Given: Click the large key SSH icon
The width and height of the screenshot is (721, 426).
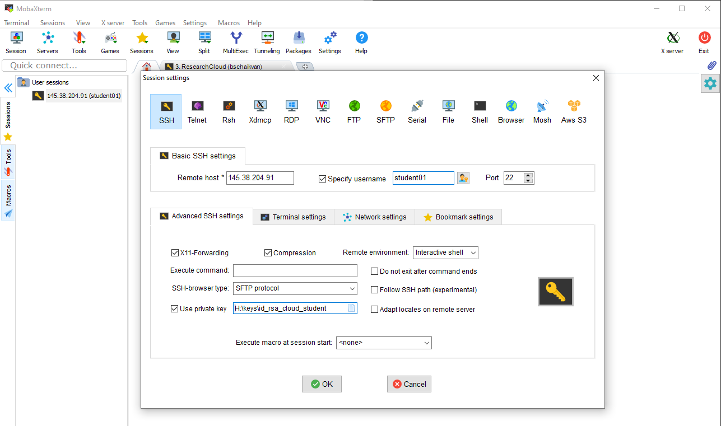Looking at the screenshot, I should 556,291.
